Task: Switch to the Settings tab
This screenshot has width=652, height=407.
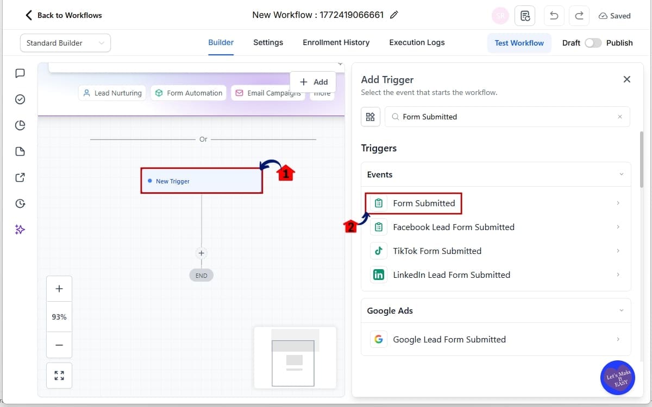Action: (x=268, y=42)
